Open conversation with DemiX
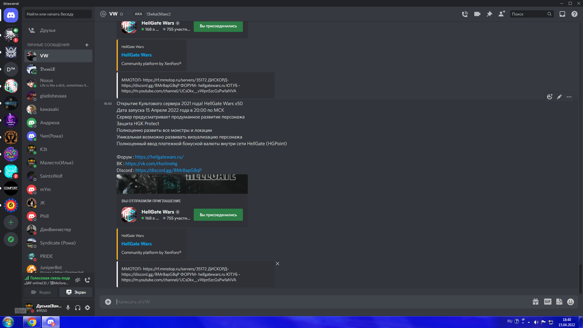Screen dimensions: 583x328 click(x=58, y=69)
